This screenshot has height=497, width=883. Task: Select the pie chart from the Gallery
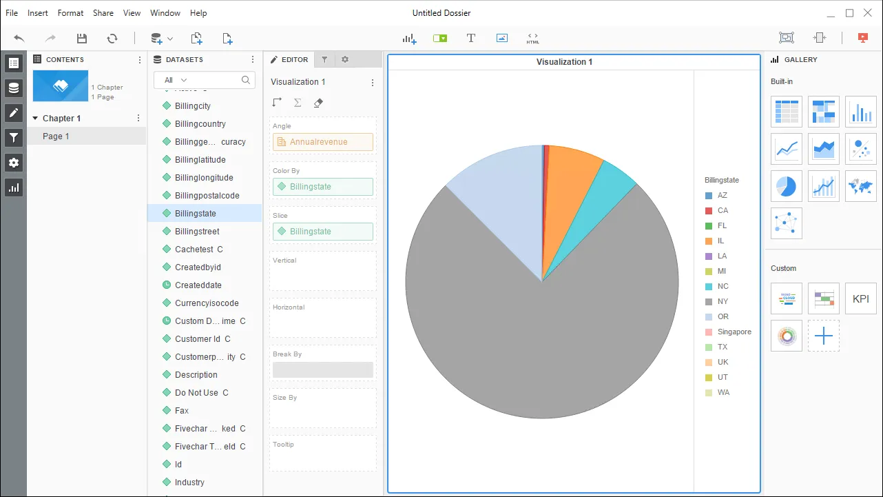(786, 186)
